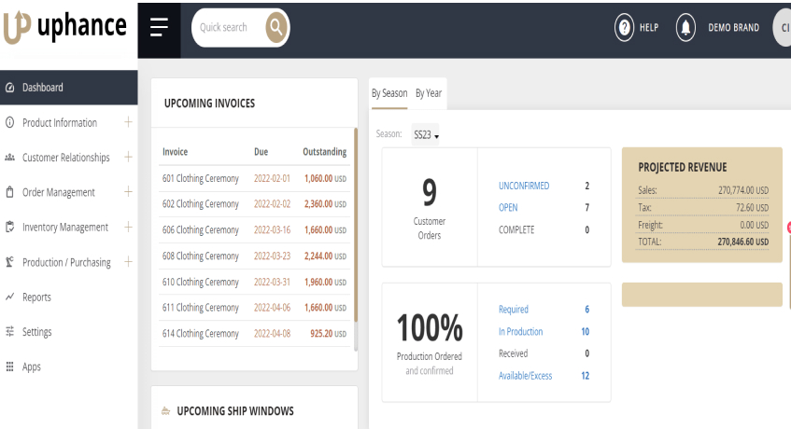Screen dimensions: 791x429
Task: Expand the Product Information menu
Action: pos(128,122)
